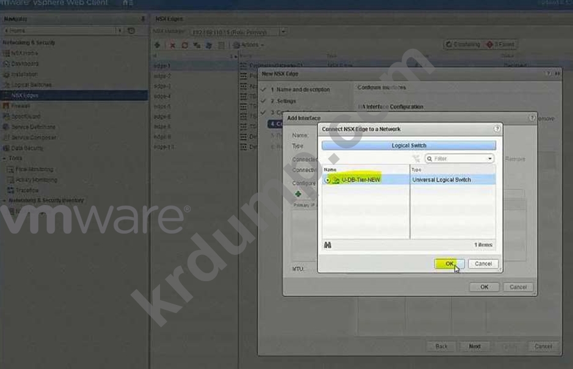This screenshot has height=369, width=573.
Task: Open the NSX Manager dropdown
Action: tap(283, 32)
